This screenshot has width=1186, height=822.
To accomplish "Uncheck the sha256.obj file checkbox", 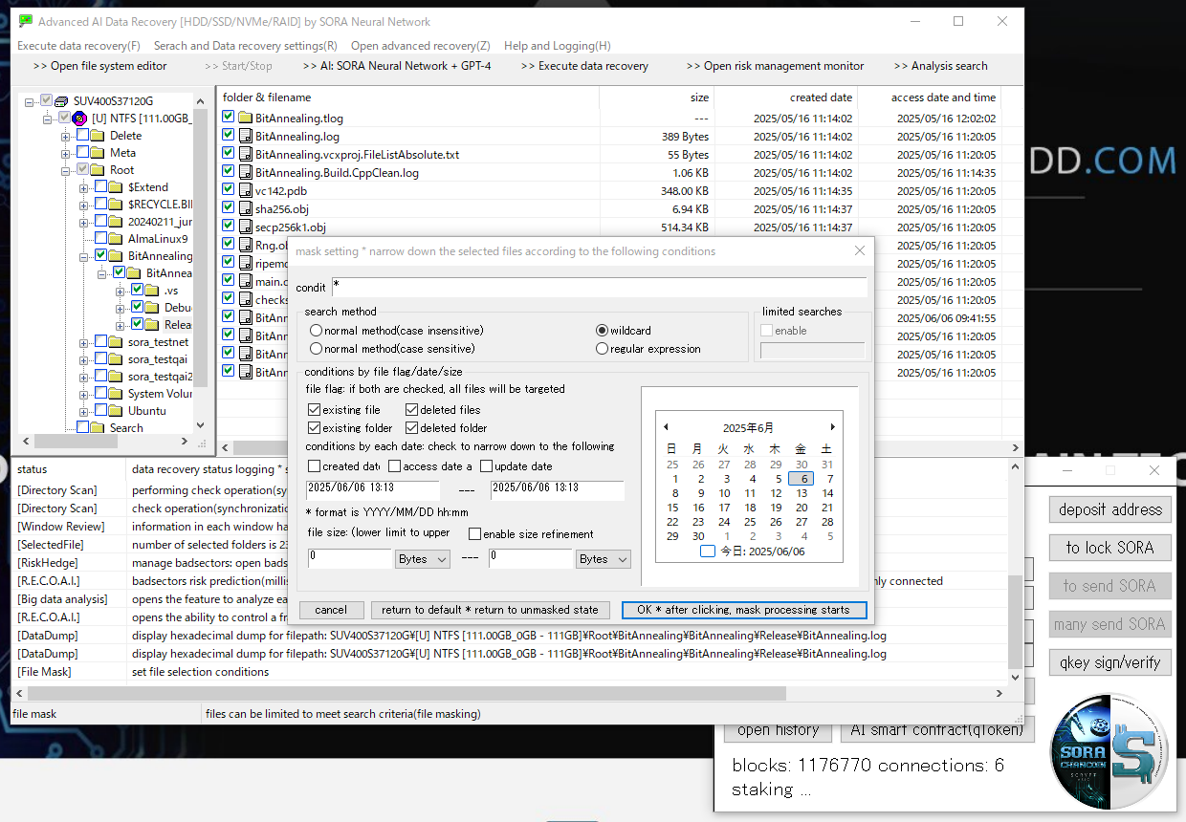I will 229,208.
